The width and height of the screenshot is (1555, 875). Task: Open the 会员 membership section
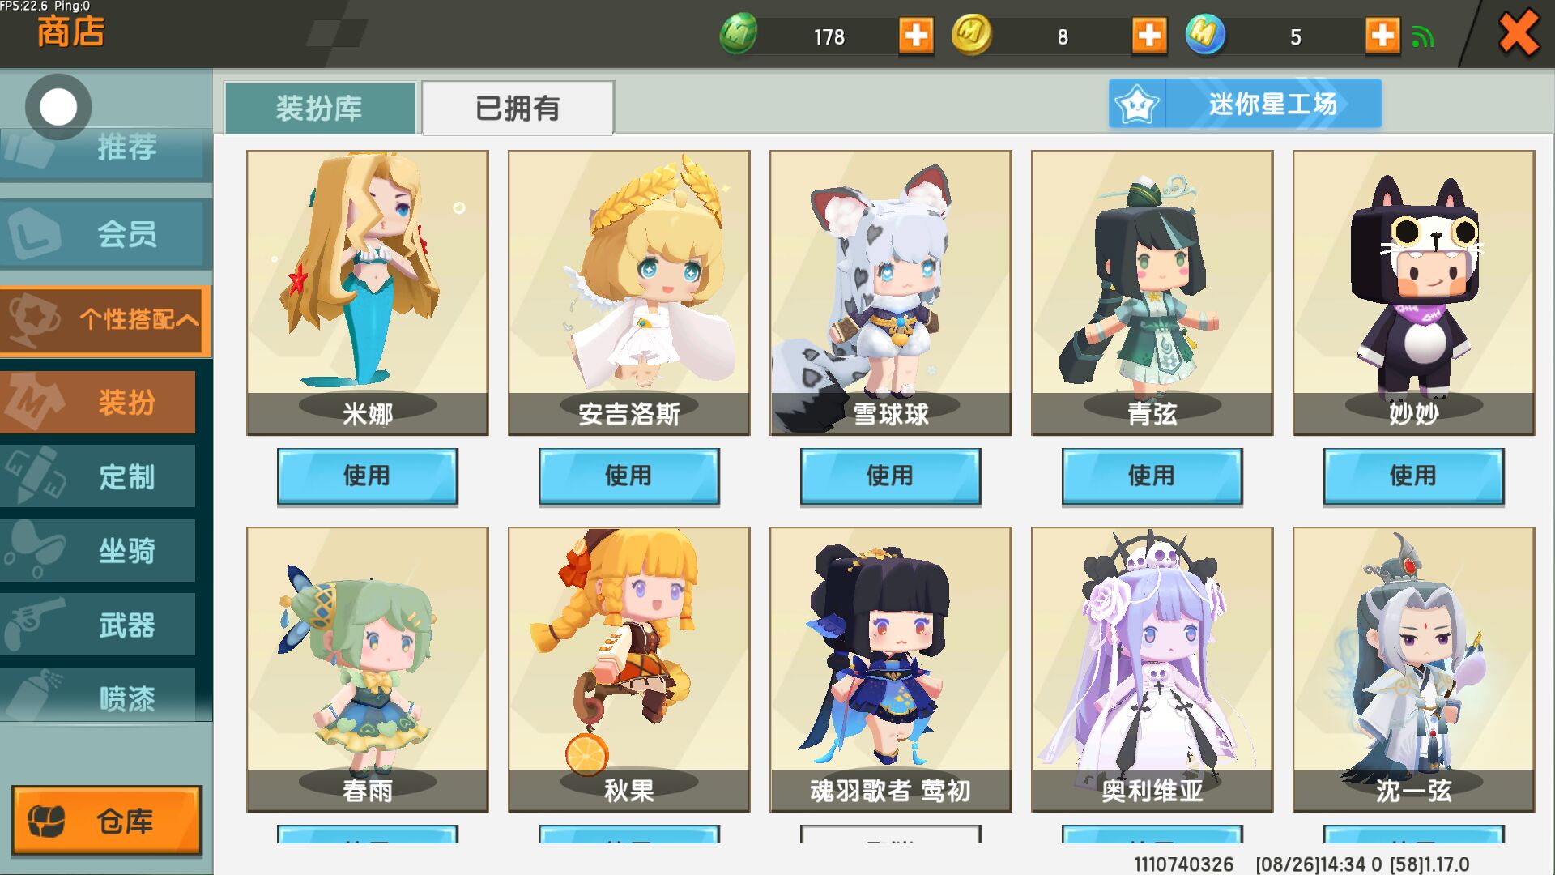(105, 234)
